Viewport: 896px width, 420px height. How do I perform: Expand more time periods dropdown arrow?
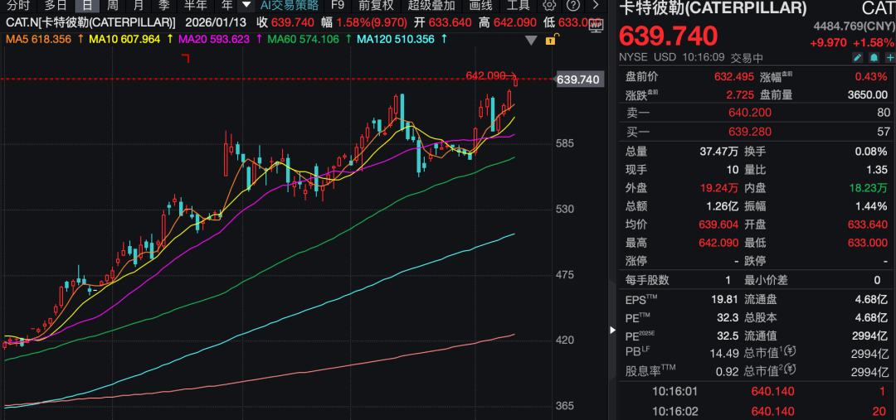click(246, 4)
